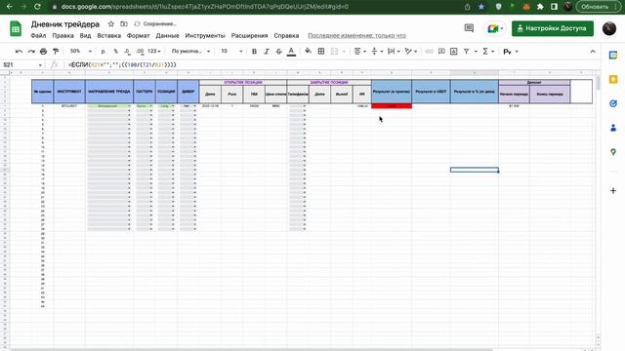Format selected cell as percent
Image resolution: width=625 pixels, height=351 pixels.
[115, 52]
